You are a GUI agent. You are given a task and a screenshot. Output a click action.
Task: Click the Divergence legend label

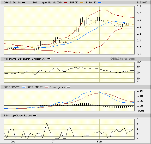point(57,87)
